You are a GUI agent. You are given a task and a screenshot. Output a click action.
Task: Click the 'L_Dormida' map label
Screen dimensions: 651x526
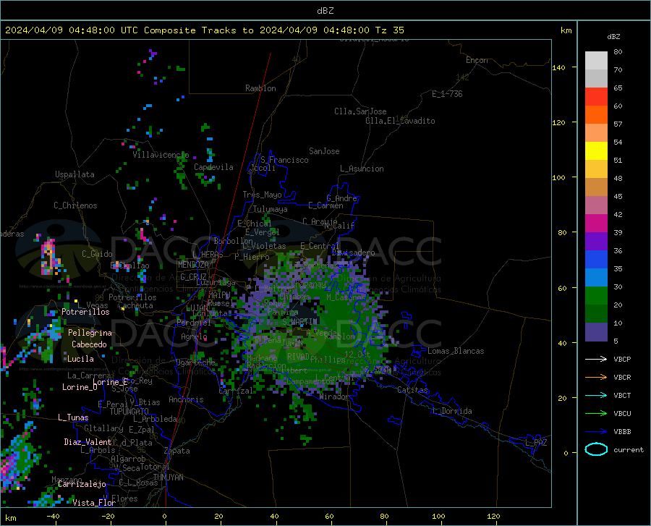point(452,411)
